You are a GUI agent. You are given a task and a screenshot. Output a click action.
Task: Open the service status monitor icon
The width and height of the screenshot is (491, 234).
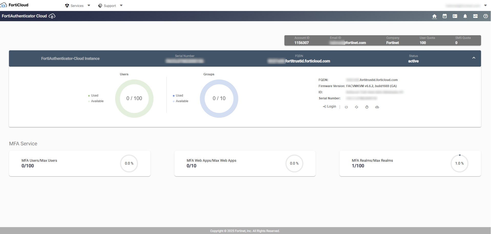coord(475,16)
